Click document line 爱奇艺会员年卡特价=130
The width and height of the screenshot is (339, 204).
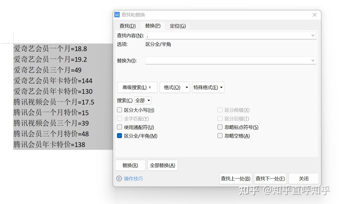pyautogui.click(x=53, y=91)
